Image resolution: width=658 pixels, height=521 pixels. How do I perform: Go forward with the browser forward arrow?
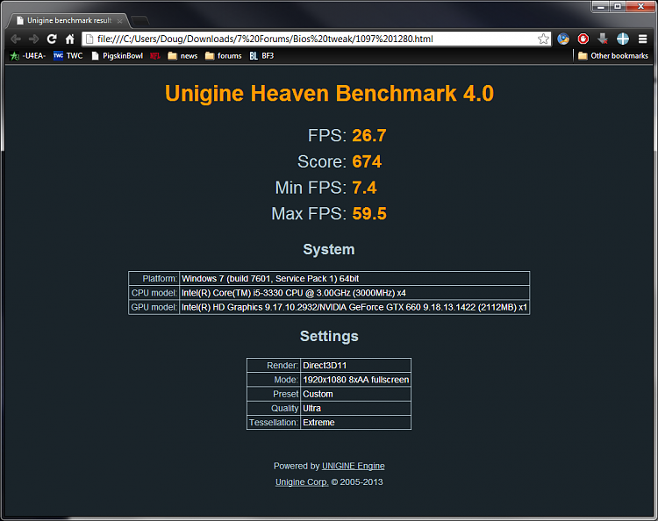(x=33, y=39)
